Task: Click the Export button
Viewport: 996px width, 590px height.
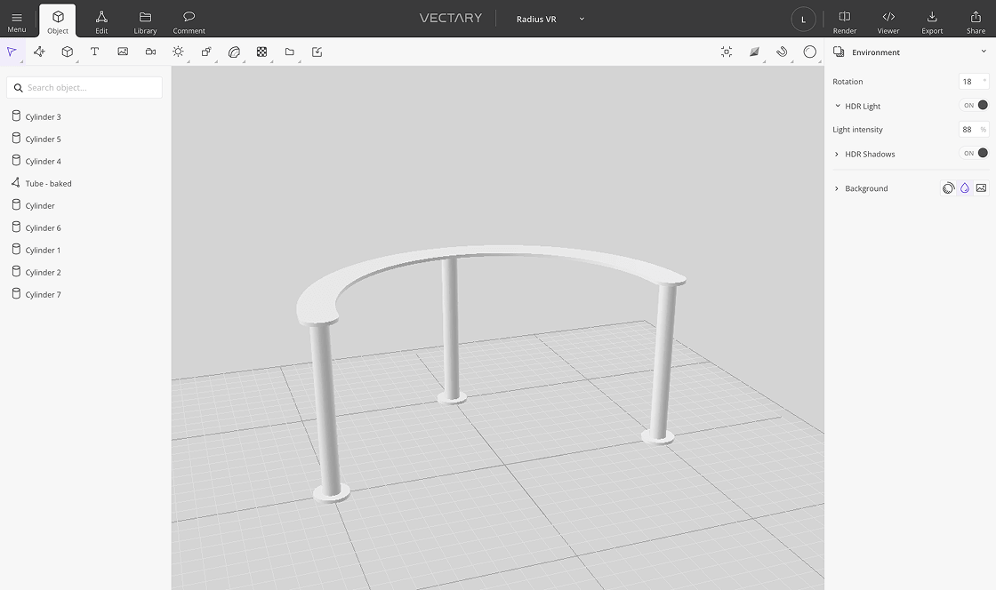Action: (932, 21)
